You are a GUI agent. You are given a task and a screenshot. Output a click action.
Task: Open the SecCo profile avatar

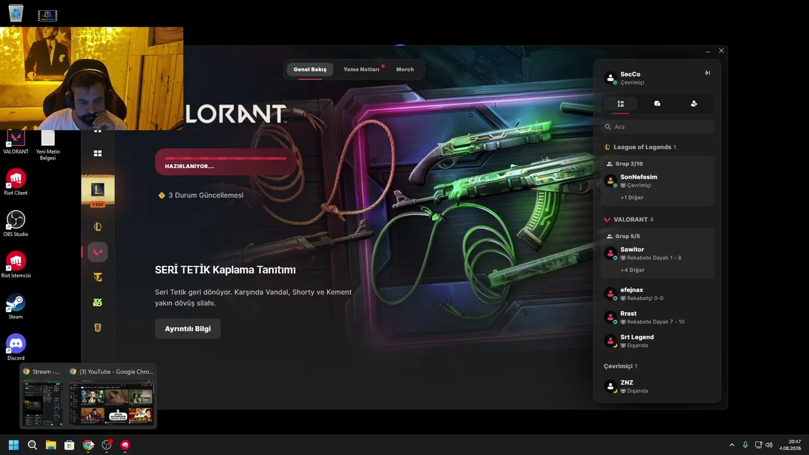click(x=611, y=78)
